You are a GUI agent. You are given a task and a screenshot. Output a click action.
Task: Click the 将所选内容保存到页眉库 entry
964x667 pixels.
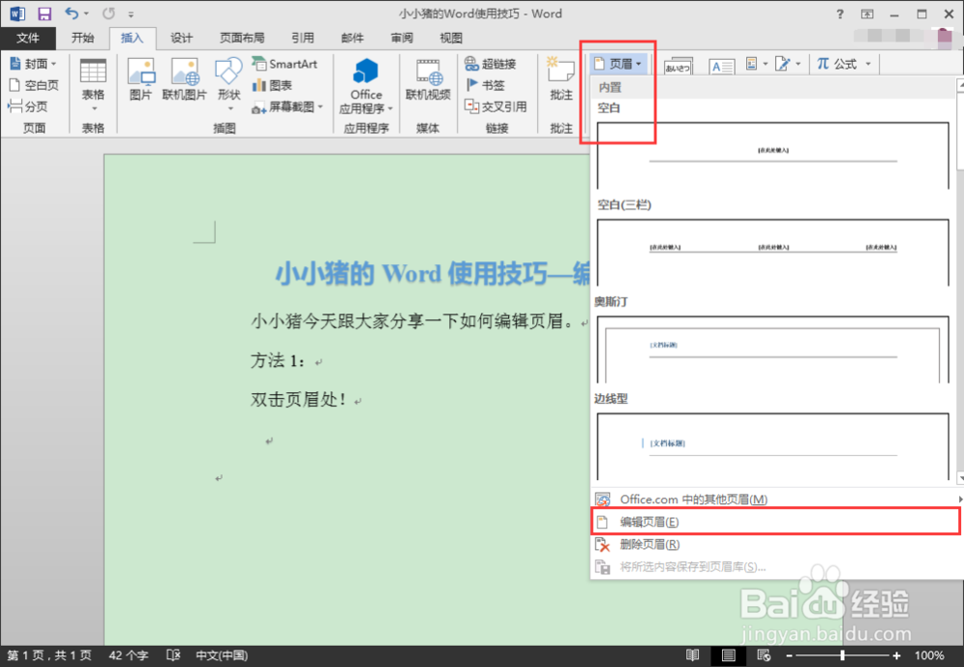776,567
